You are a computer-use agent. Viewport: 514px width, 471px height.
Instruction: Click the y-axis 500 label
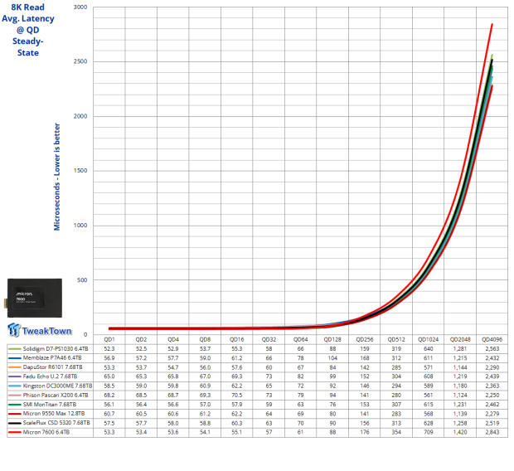pyautogui.click(x=82, y=279)
